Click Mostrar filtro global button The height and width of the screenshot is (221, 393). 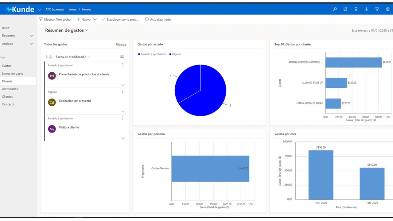(55, 19)
